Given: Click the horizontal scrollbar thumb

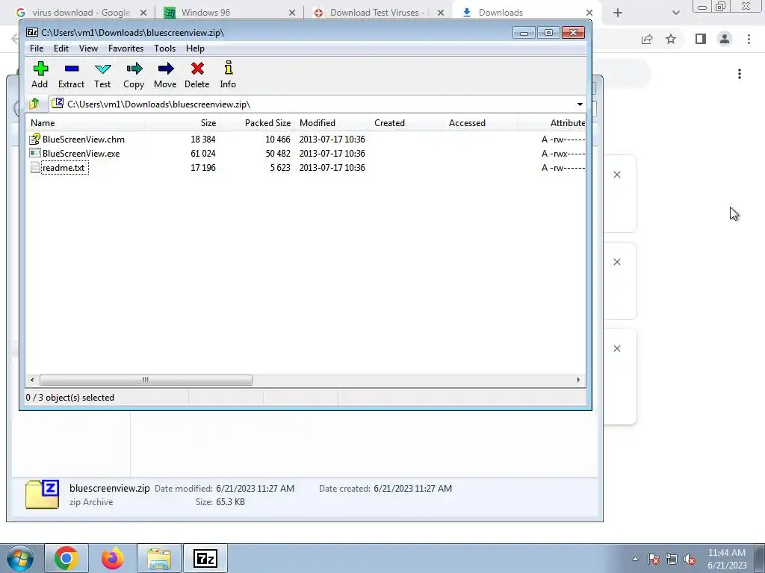Looking at the screenshot, I should 146,380.
